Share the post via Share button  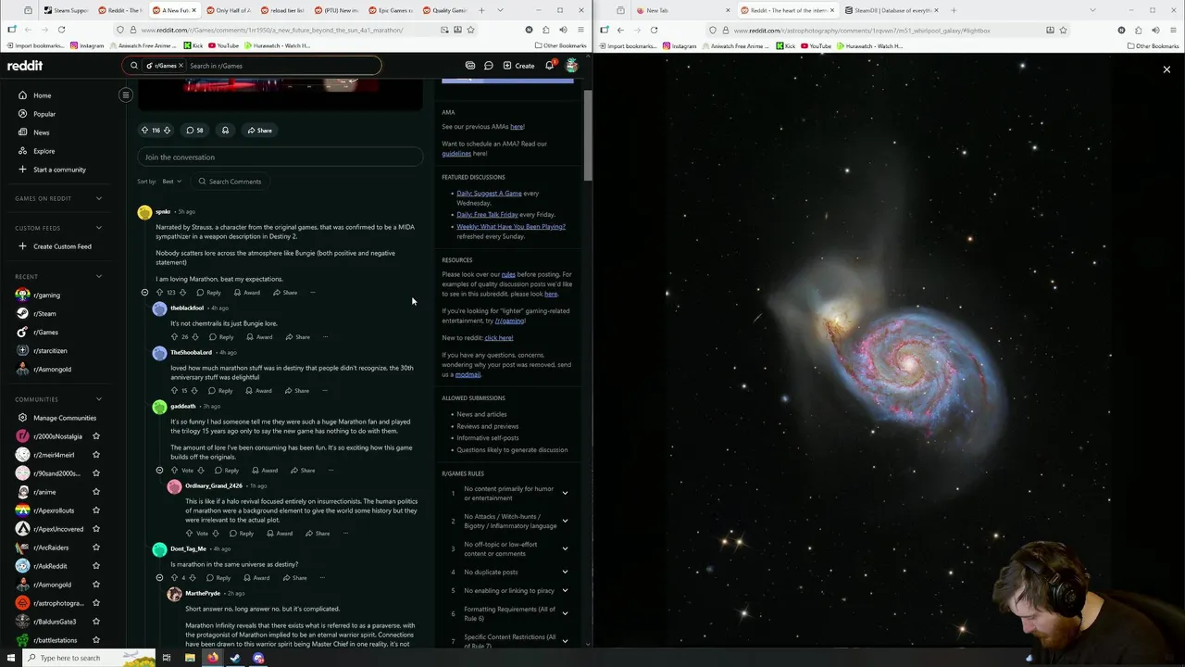[x=259, y=131]
